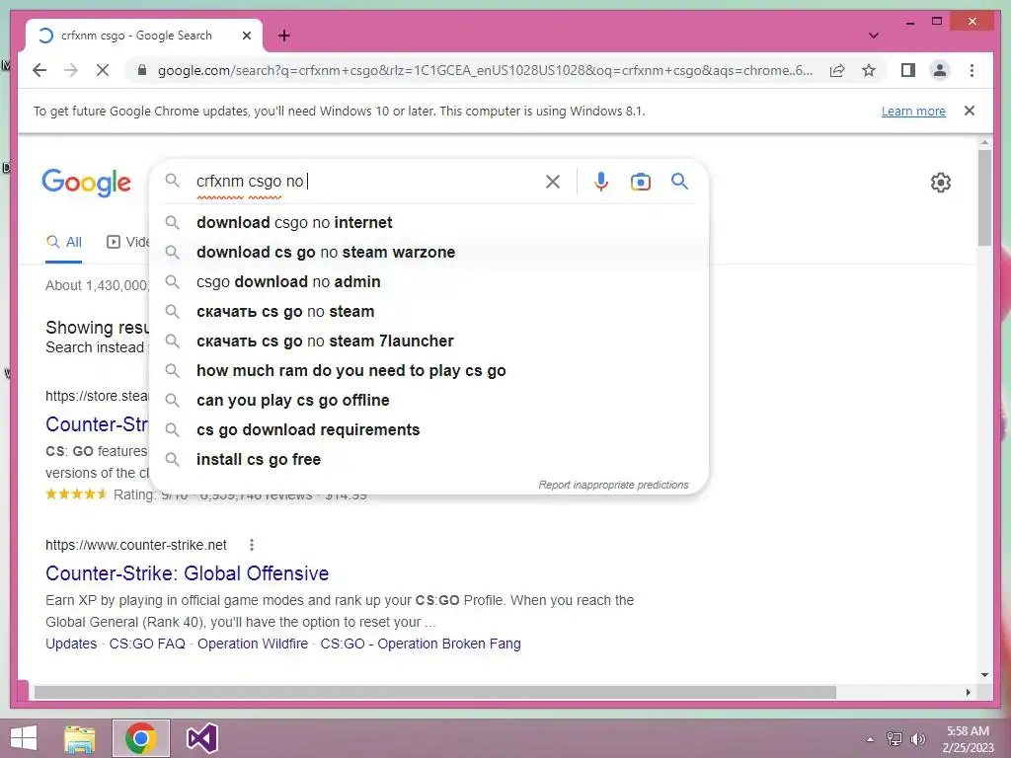Select suggestion download csgo no internet
Image resolution: width=1011 pixels, height=758 pixels.
point(428,222)
